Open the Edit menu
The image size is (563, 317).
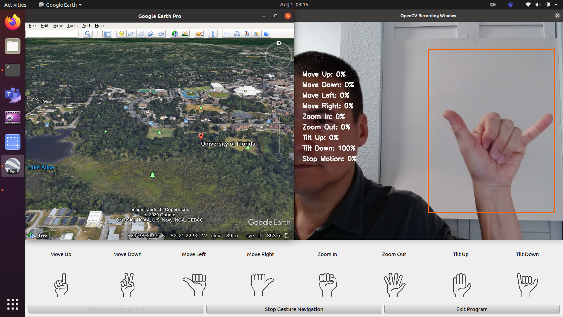(45, 26)
